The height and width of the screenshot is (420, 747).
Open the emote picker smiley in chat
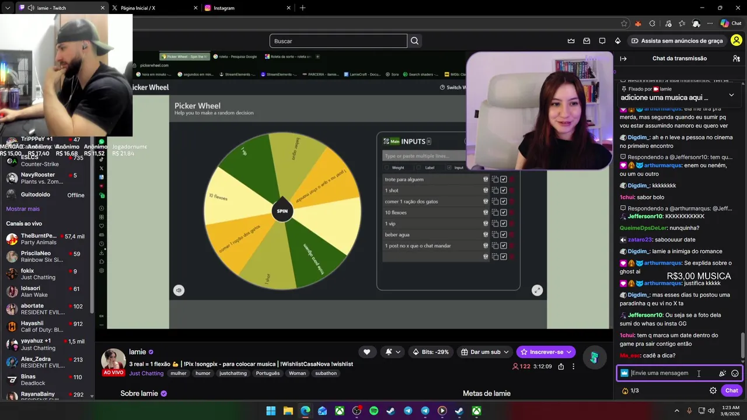tap(735, 373)
